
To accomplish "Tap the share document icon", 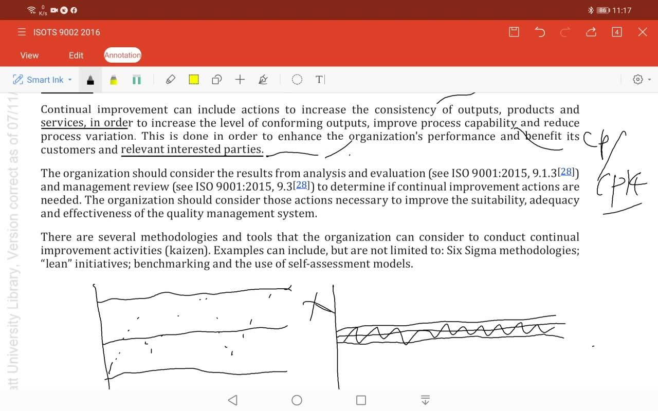I will pyautogui.click(x=591, y=32).
